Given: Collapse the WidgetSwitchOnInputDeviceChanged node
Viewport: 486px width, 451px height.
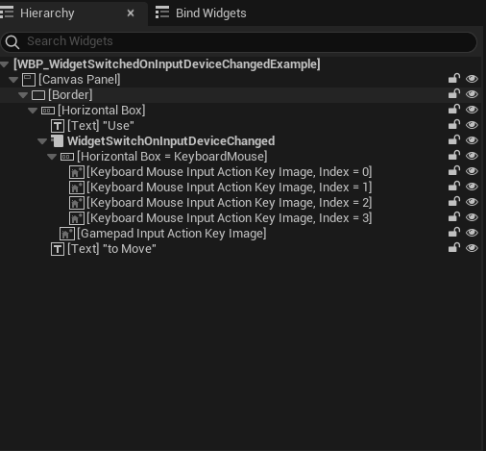Looking at the screenshot, I should point(42,141).
